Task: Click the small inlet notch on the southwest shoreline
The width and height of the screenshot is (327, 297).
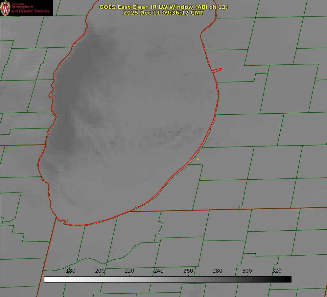Action: click(x=65, y=222)
